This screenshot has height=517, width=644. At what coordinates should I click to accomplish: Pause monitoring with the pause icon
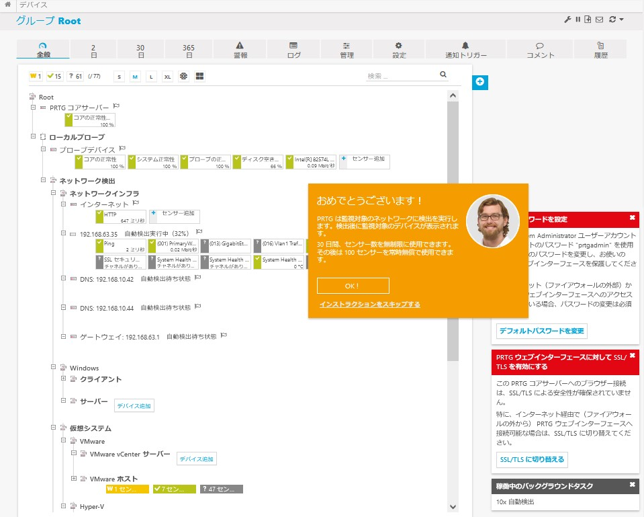pyautogui.click(x=578, y=19)
